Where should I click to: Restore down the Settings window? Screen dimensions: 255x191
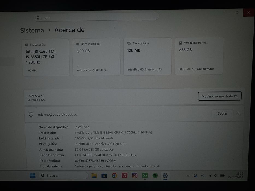(237, 13)
